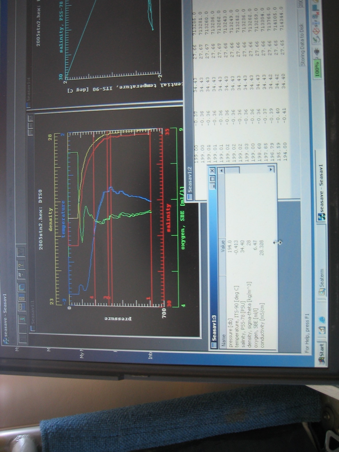Click the Help question mark toolbar icon
The height and width of the screenshot is (452, 339).
[21, 265]
